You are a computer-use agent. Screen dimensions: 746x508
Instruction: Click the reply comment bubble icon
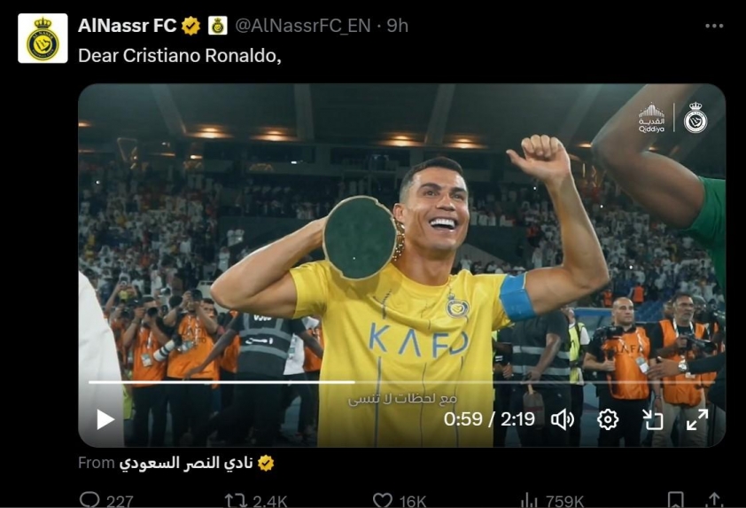click(89, 500)
